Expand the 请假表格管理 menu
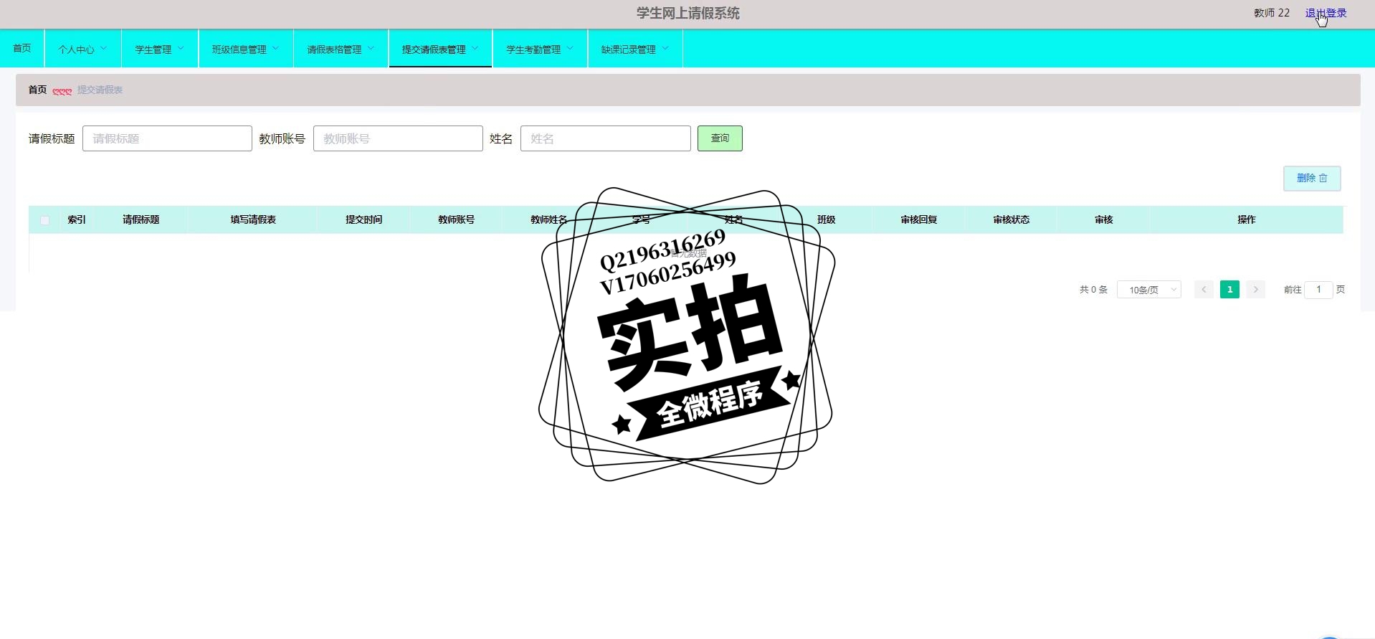Viewport: 1375px width, 639px height. tap(341, 49)
